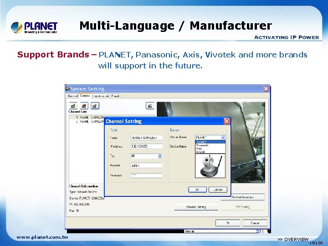This screenshot has width=328, height=246.
Task: Click the PTZ Setting button
Action: click(243, 207)
